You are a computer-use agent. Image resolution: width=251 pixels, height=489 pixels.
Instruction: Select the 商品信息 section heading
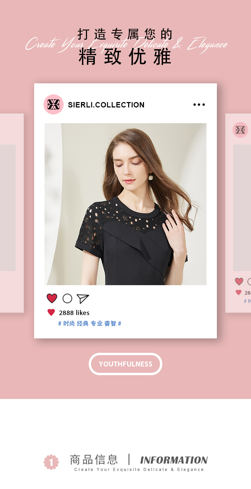[94, 460]
